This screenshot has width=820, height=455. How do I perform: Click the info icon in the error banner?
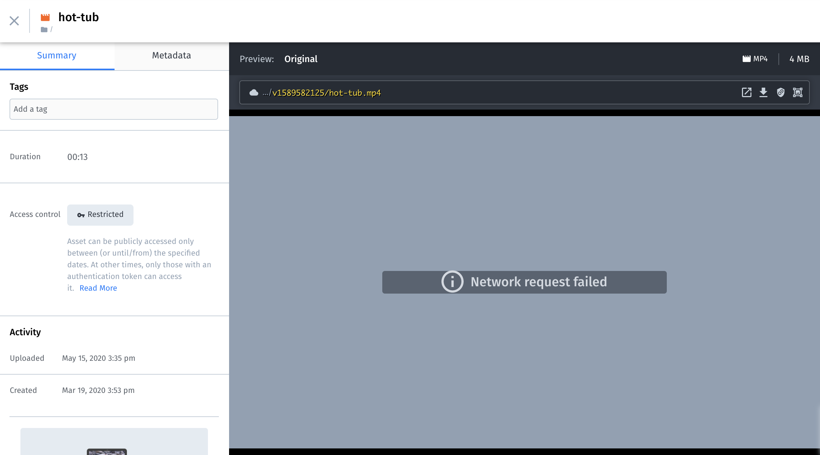pyautogui.click(x=452, y=282)
